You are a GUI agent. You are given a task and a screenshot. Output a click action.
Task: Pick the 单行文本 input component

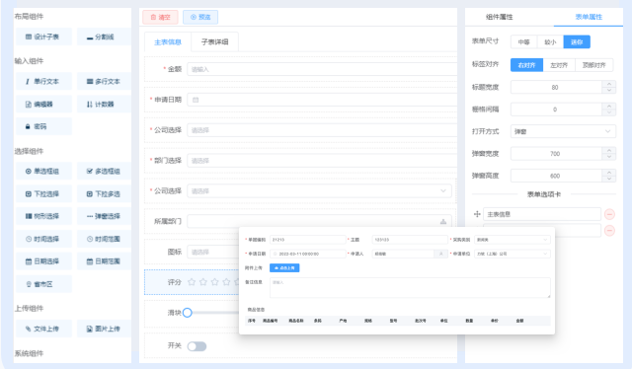click(43, 81)
